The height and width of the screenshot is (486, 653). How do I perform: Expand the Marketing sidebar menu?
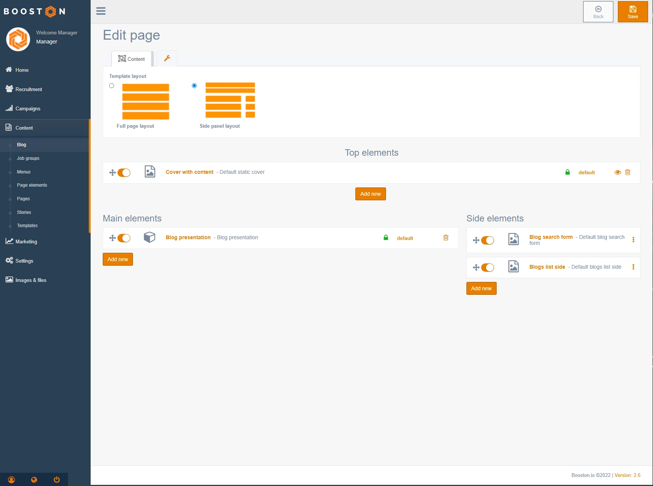point(26,241)
